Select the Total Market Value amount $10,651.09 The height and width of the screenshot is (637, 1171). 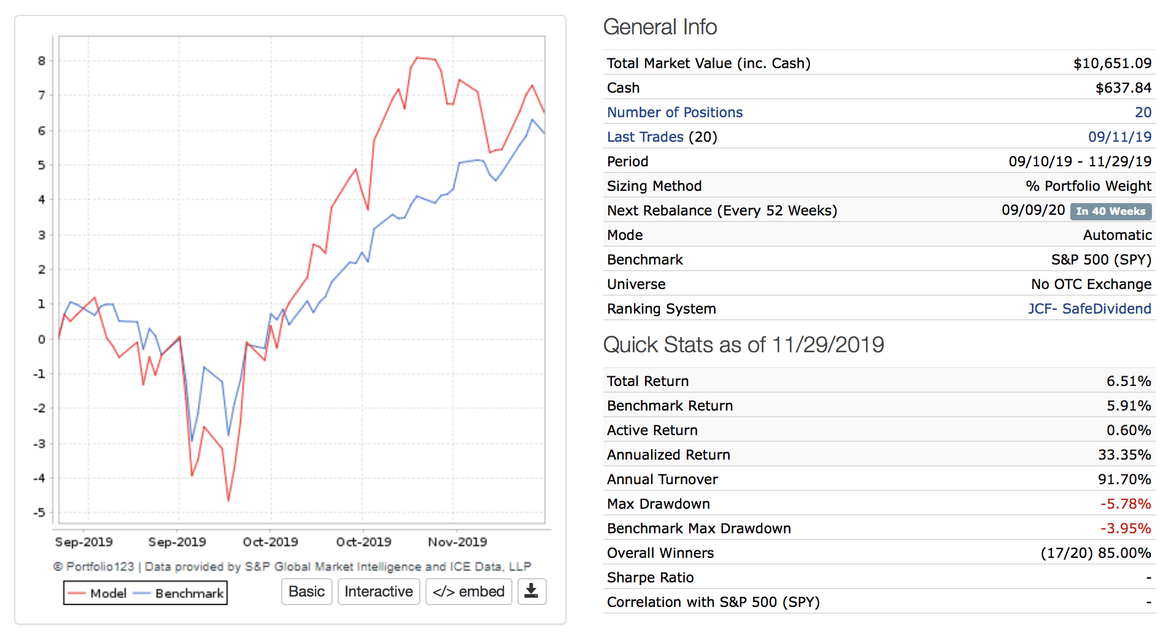[1112, 63]
